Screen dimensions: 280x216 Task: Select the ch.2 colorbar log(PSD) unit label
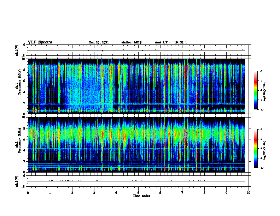click(x=265, y=150)
